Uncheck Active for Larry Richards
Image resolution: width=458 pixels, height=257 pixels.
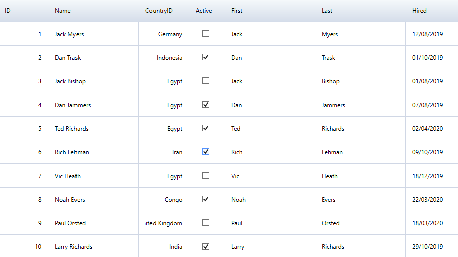coord(206,246)
